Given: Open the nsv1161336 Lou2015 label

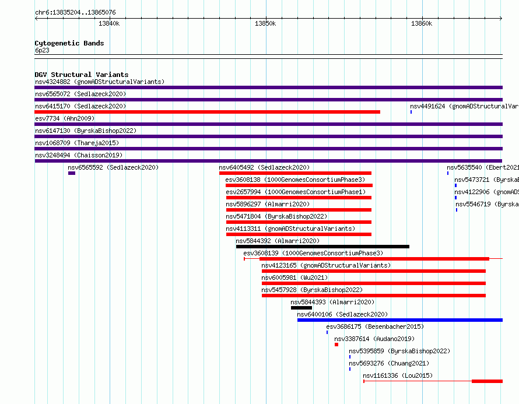Looking at the screenshot, I should click(398, 375).
